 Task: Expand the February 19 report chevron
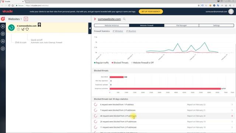[x=232, y=122]
